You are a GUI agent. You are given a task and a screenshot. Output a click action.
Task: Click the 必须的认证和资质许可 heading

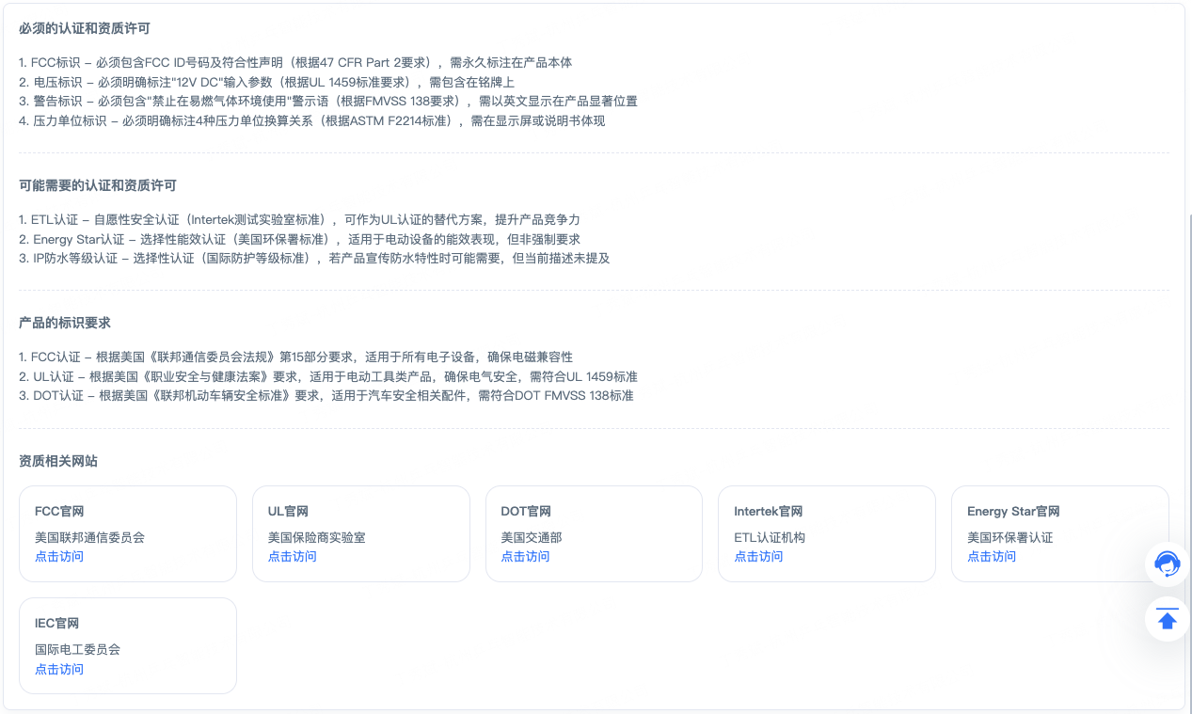click(85, 28)
